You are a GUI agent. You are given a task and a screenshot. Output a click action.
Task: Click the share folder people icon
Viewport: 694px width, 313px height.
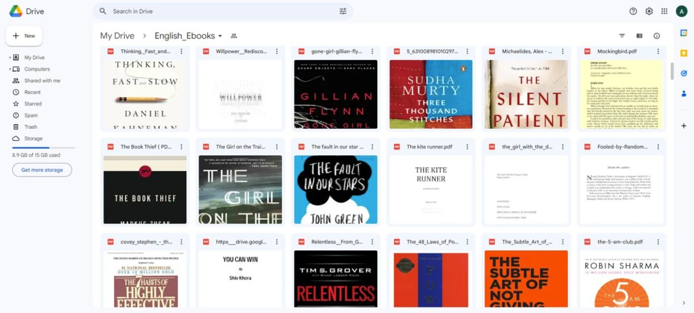[x=233, y=36]
